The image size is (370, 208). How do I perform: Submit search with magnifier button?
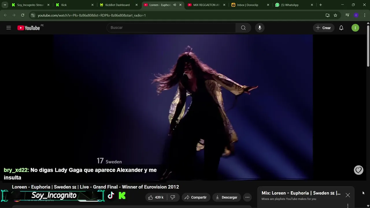tap(243, 28)
